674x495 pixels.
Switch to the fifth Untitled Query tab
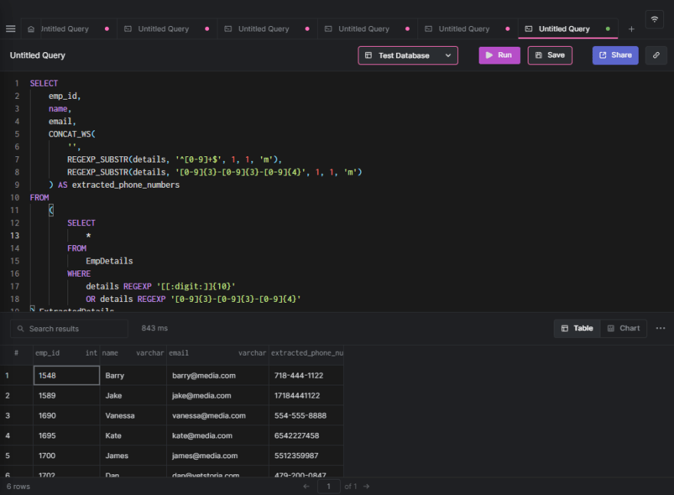click(x=467, y=29)
